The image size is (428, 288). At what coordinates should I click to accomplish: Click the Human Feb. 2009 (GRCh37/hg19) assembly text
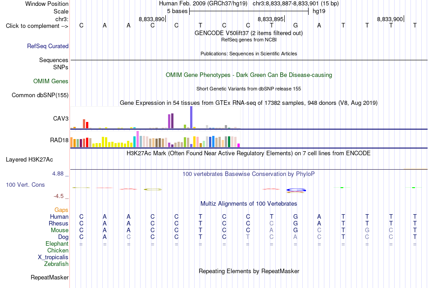point(203,4)
